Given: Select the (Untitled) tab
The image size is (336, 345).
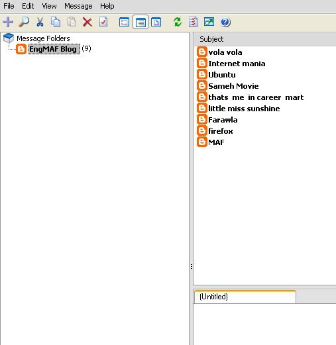Looking at the screenshot, I should click(x=245, y=297).
